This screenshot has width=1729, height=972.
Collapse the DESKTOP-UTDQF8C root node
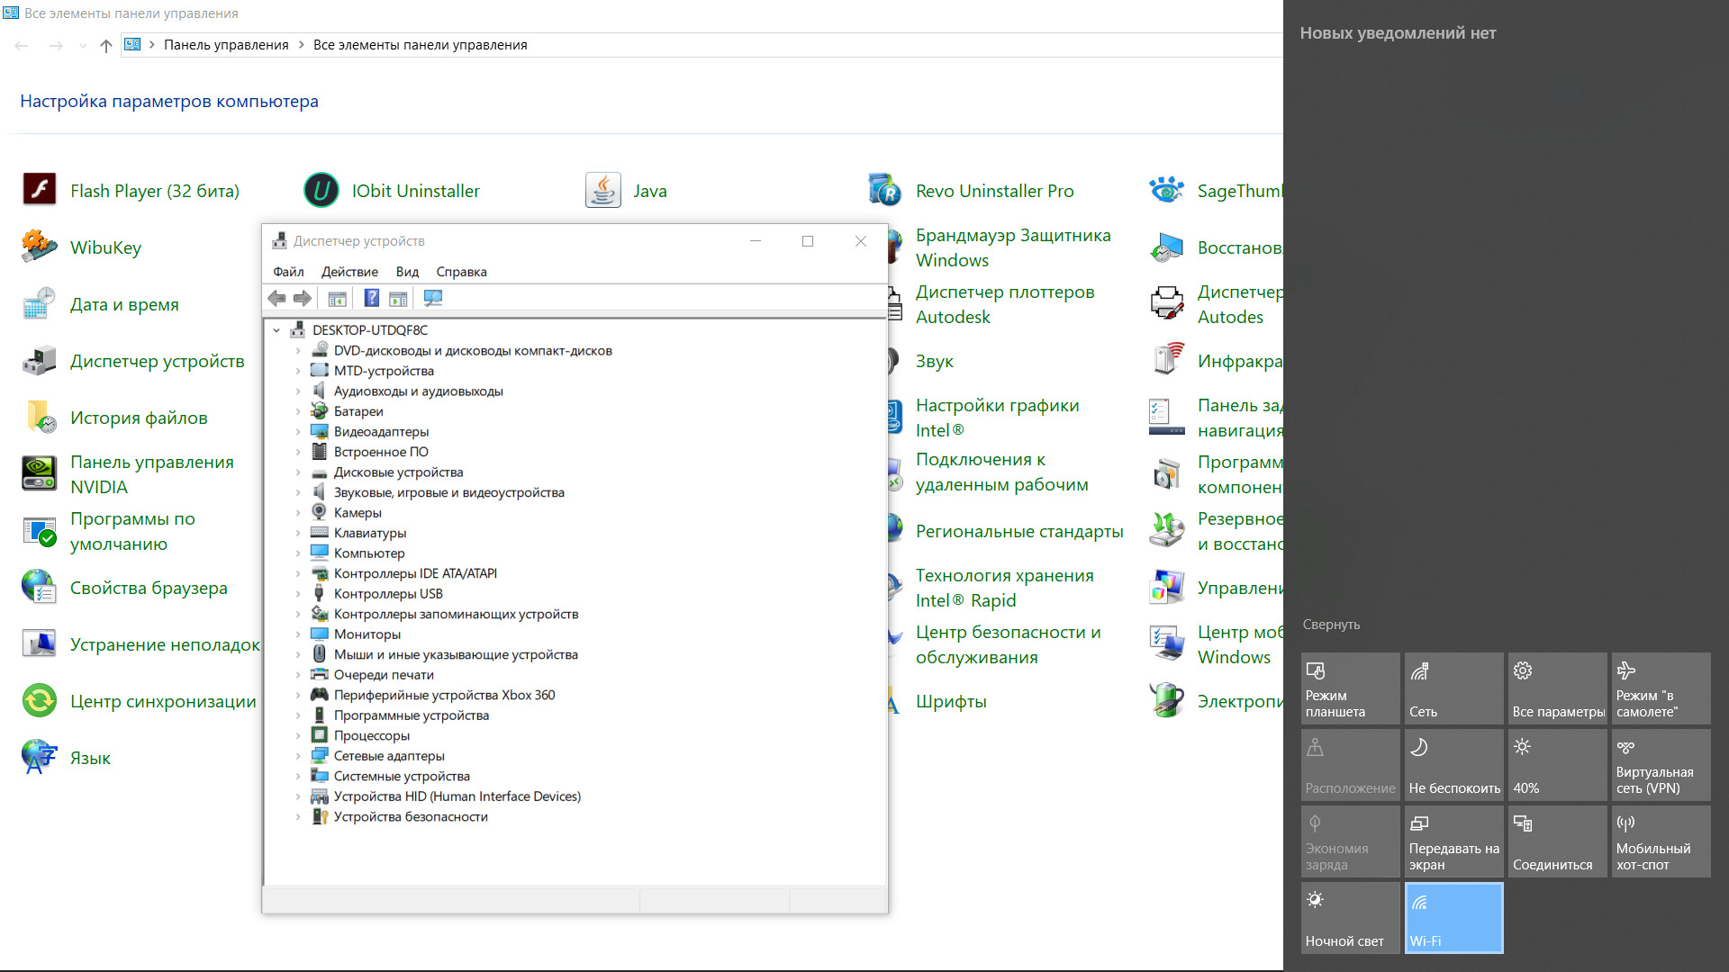[276, 330]
